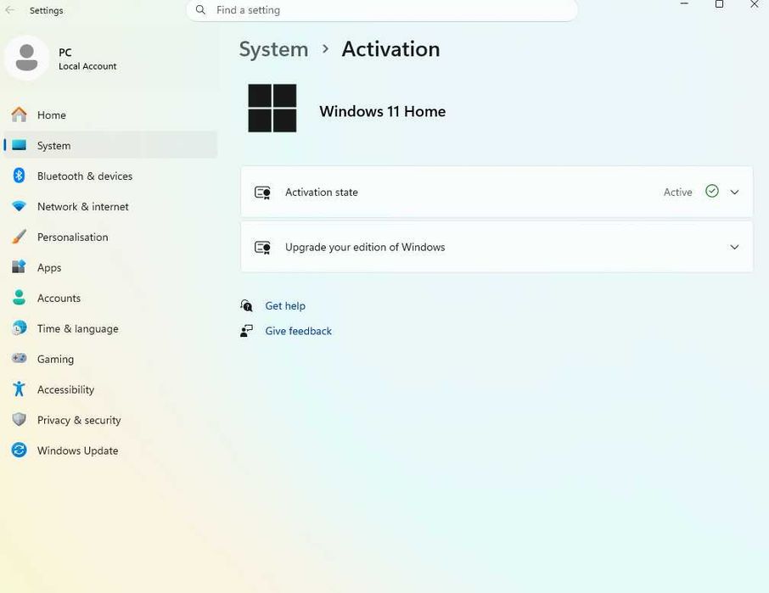Click the System monitor icon

(20, 145)
